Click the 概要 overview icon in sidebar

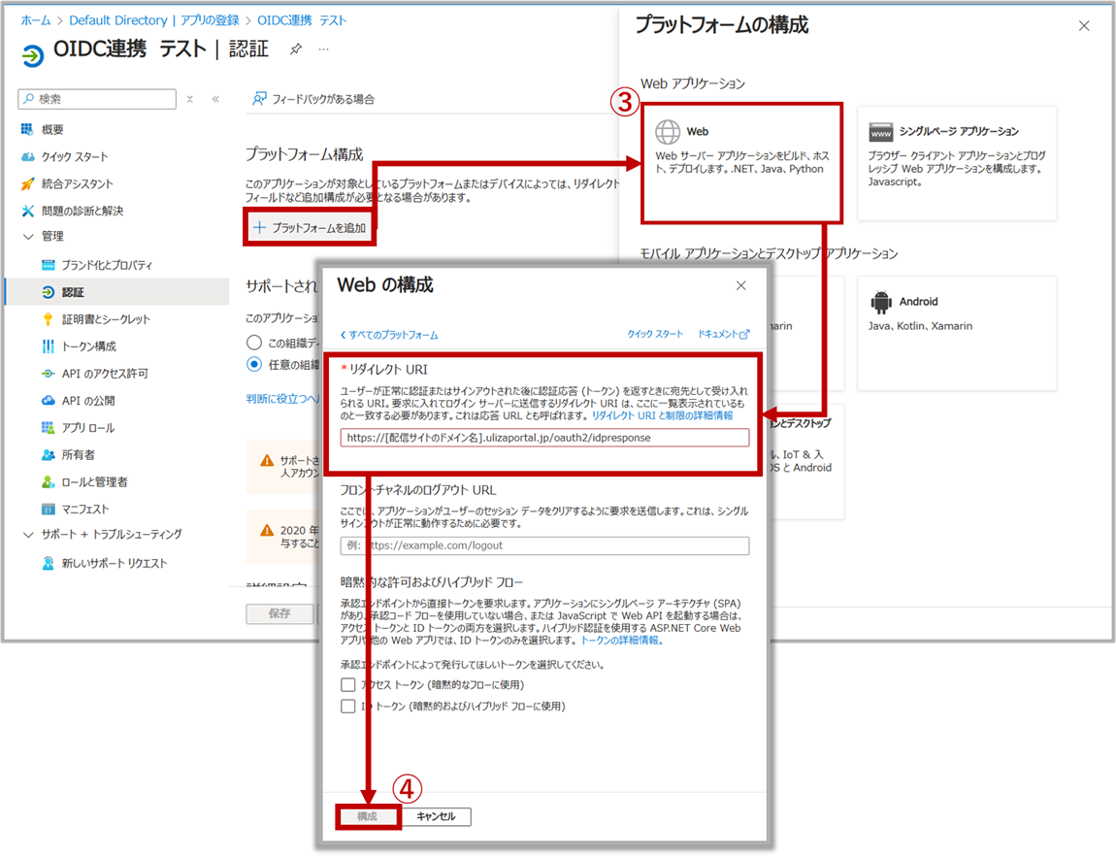tap(27, 129)
